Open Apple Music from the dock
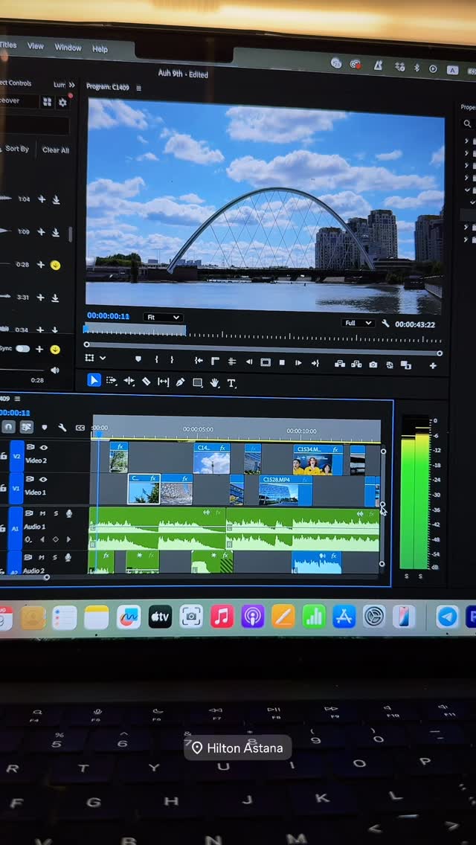This screenshot has height=845, width=476. pyautogui.click(x=222, y=617)
